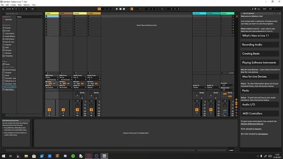Open MIDI Controllers lesson

260,114
